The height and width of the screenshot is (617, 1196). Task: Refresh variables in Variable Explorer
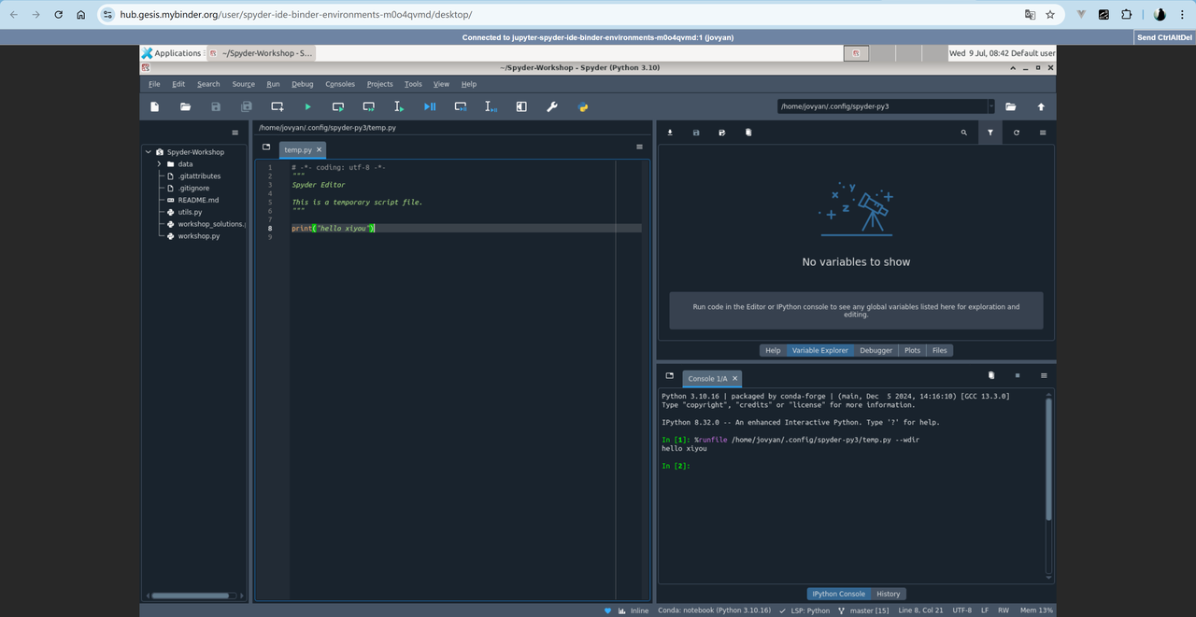pos(1017,133)
